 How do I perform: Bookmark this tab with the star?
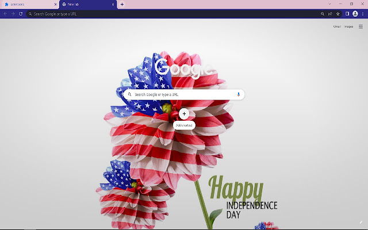click(x=338, y=14)
